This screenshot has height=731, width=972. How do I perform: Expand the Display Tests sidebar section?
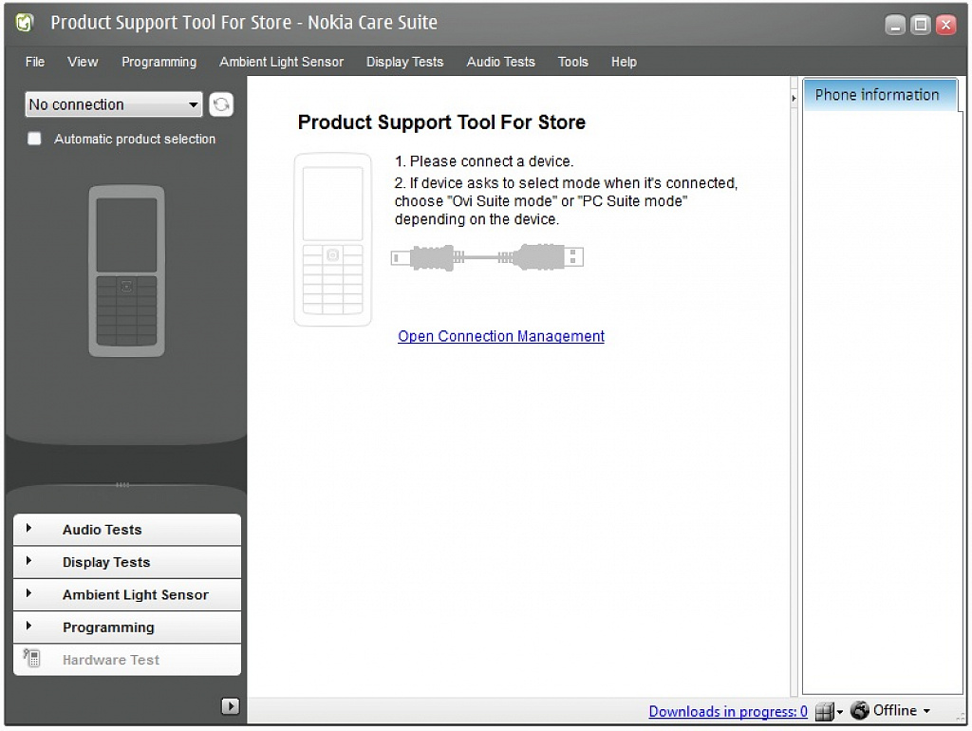click(127, 562)
